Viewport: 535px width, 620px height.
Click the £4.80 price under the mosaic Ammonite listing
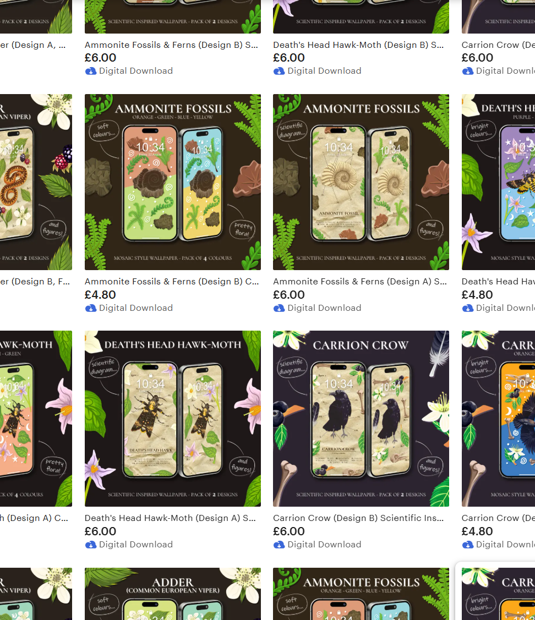click(x=100, y=294)
